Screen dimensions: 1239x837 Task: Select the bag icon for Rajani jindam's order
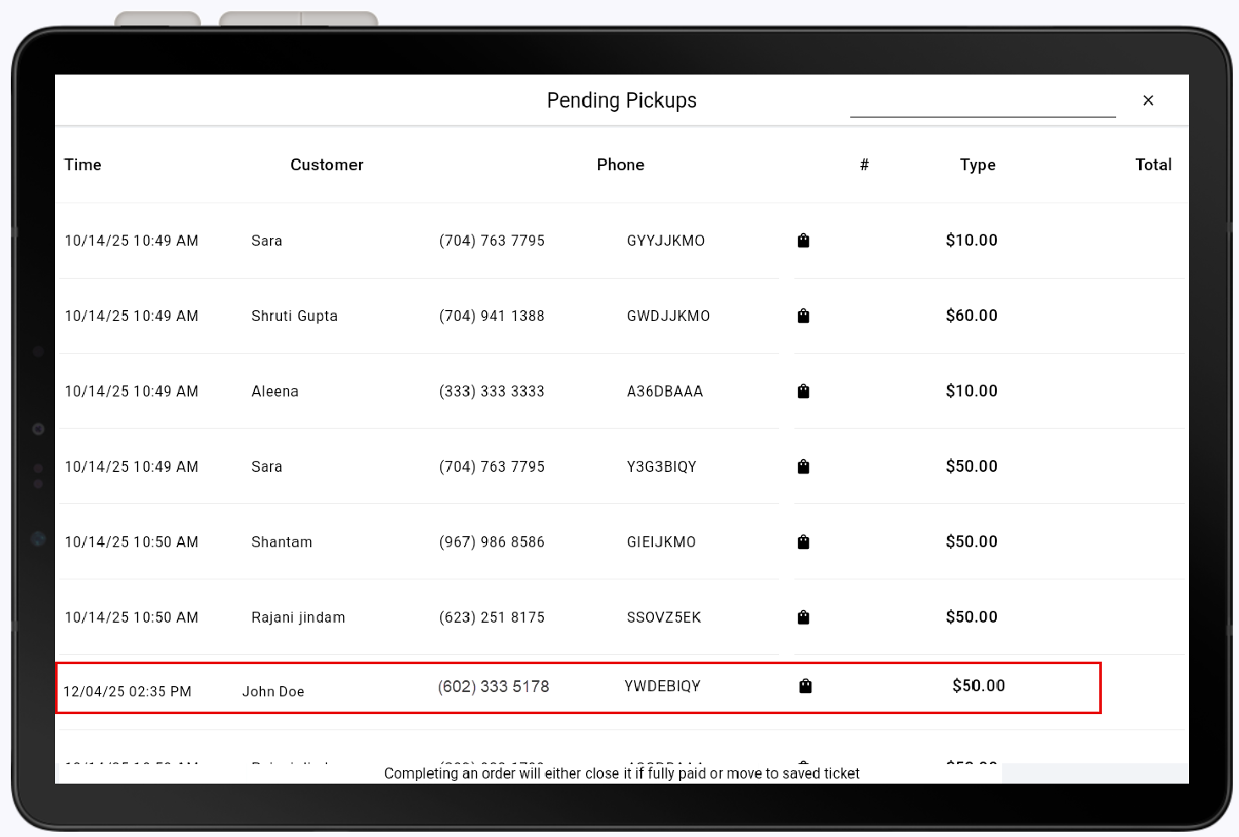tap(803, 618)
